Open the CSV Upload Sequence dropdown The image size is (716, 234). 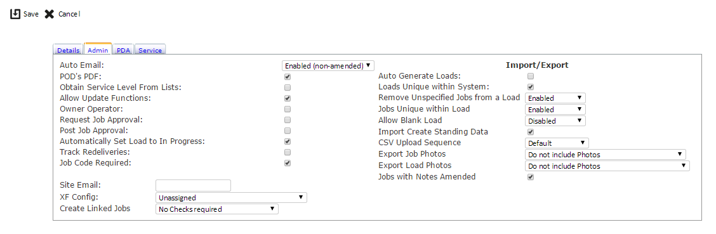557,143
